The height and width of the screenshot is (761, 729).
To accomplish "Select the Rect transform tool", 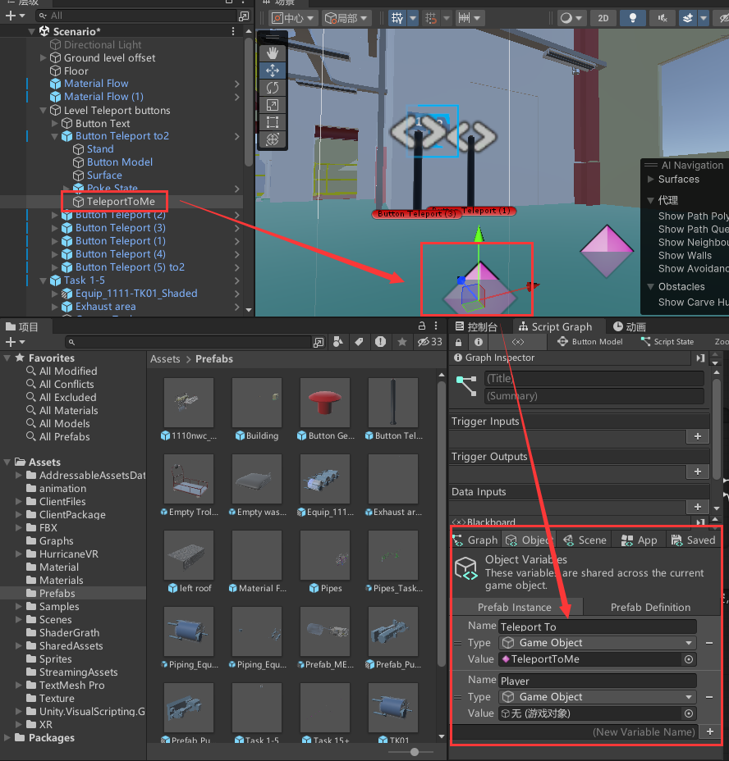I will coord(273,122).
